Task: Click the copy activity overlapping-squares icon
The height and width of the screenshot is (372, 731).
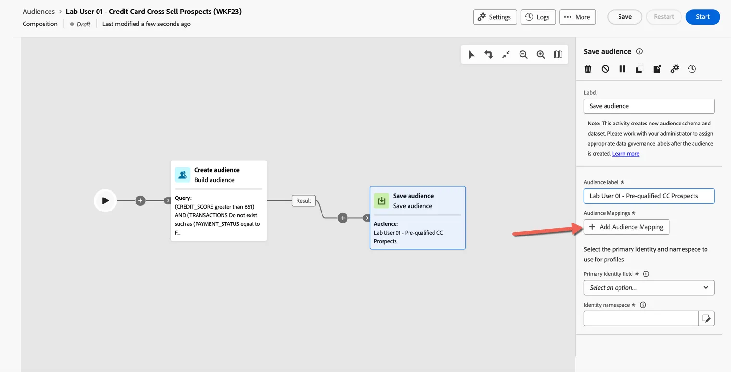Action: [640, 69]
